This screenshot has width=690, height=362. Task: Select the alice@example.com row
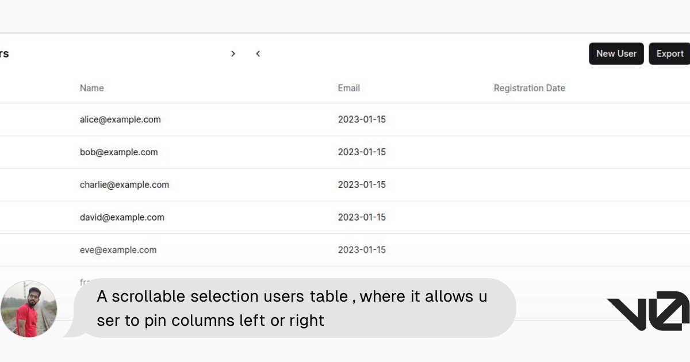[x=345, y=120]
